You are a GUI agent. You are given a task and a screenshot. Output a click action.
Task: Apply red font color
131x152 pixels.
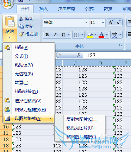coord(101,35)
